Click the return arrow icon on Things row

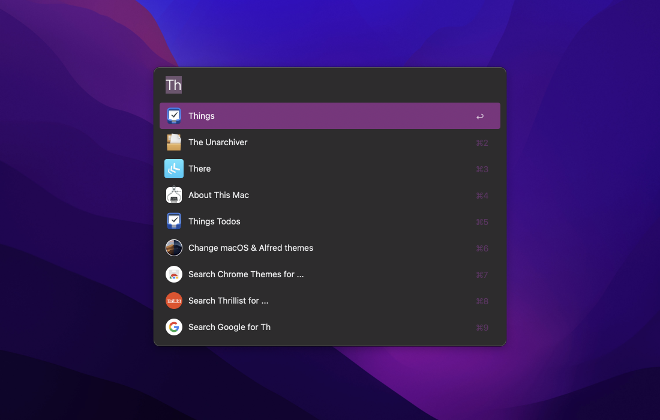[x=480, y=116]
